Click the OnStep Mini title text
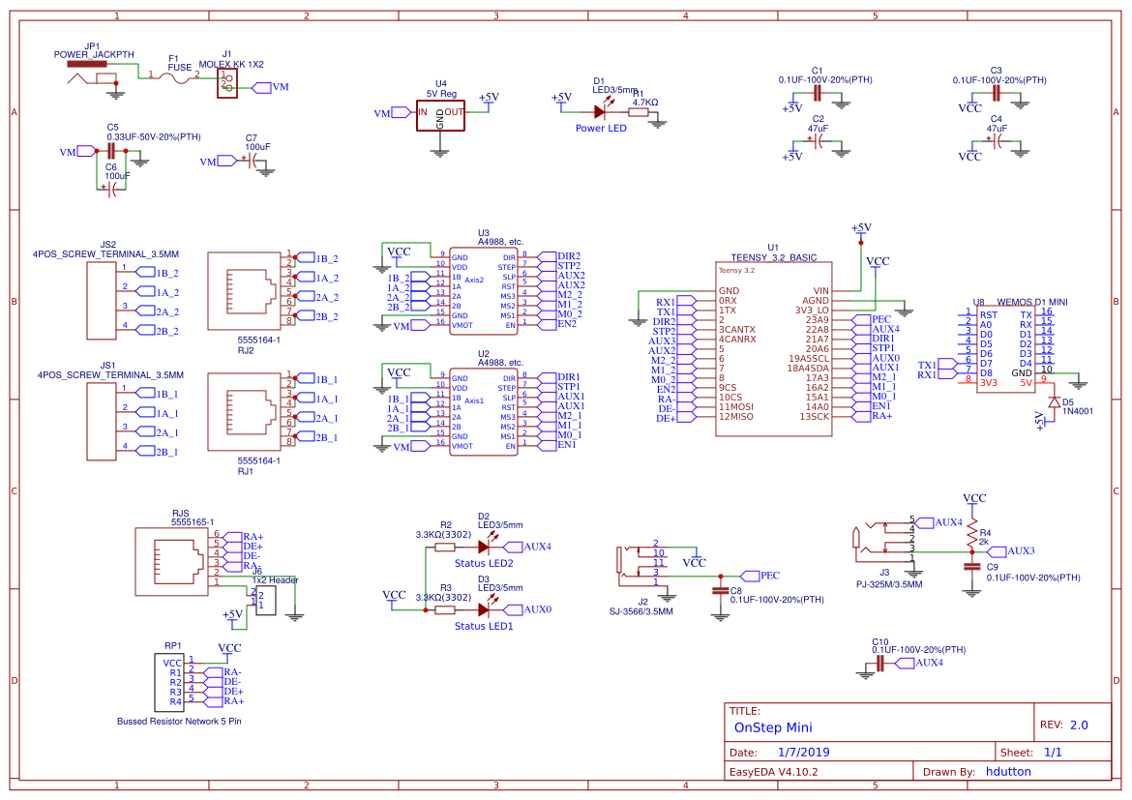The width and height of the screenshot is (1132, 800). [x=773, y=727]
